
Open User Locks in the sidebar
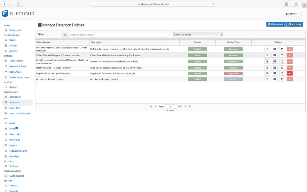click(15, 134)
